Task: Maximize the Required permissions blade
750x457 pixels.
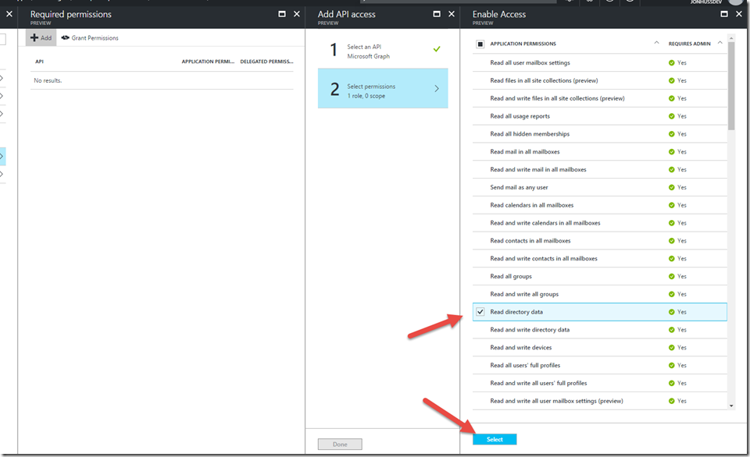Action: [282, 14]
